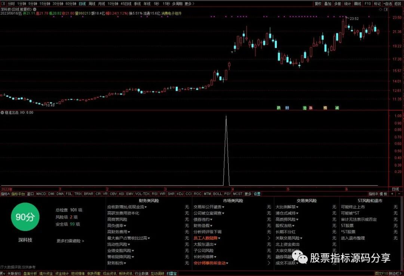Click the plus icon next to 模板
The height and width of the screenshot is (276, 404).
(392, 194)
